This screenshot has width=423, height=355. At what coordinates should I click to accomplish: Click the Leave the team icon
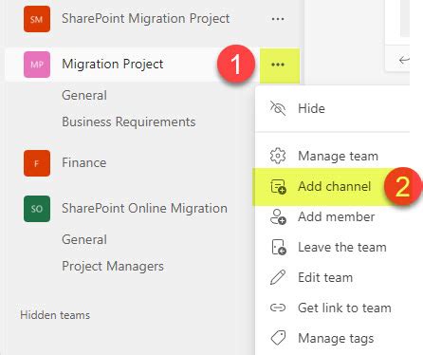click(x=279, y=247)
